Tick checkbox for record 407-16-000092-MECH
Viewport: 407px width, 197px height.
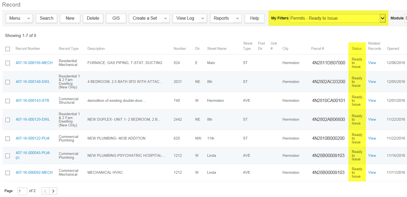pyautogui.click(x=8, y=173)
